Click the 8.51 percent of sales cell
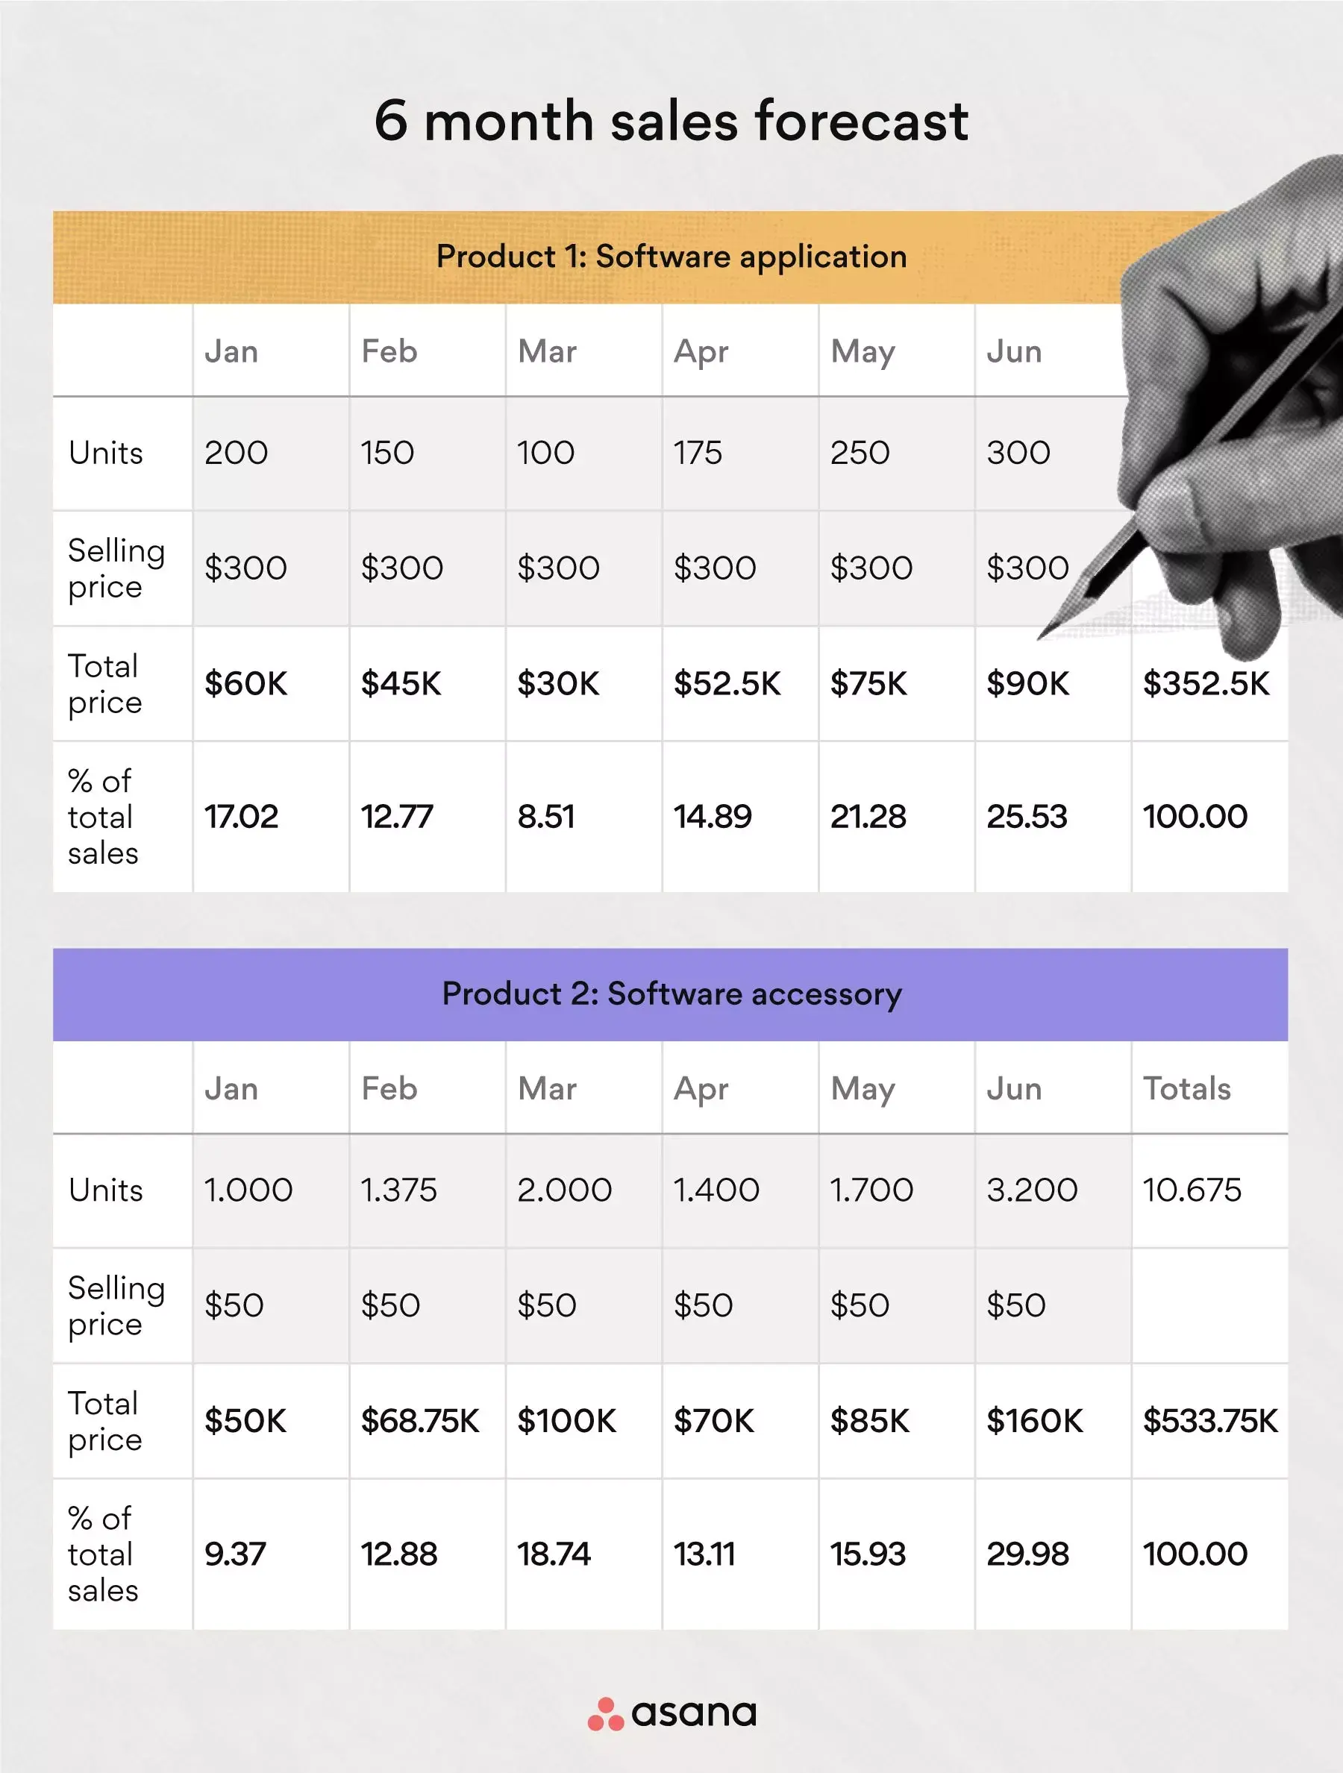The image size is (1343, 1773). 546,817
